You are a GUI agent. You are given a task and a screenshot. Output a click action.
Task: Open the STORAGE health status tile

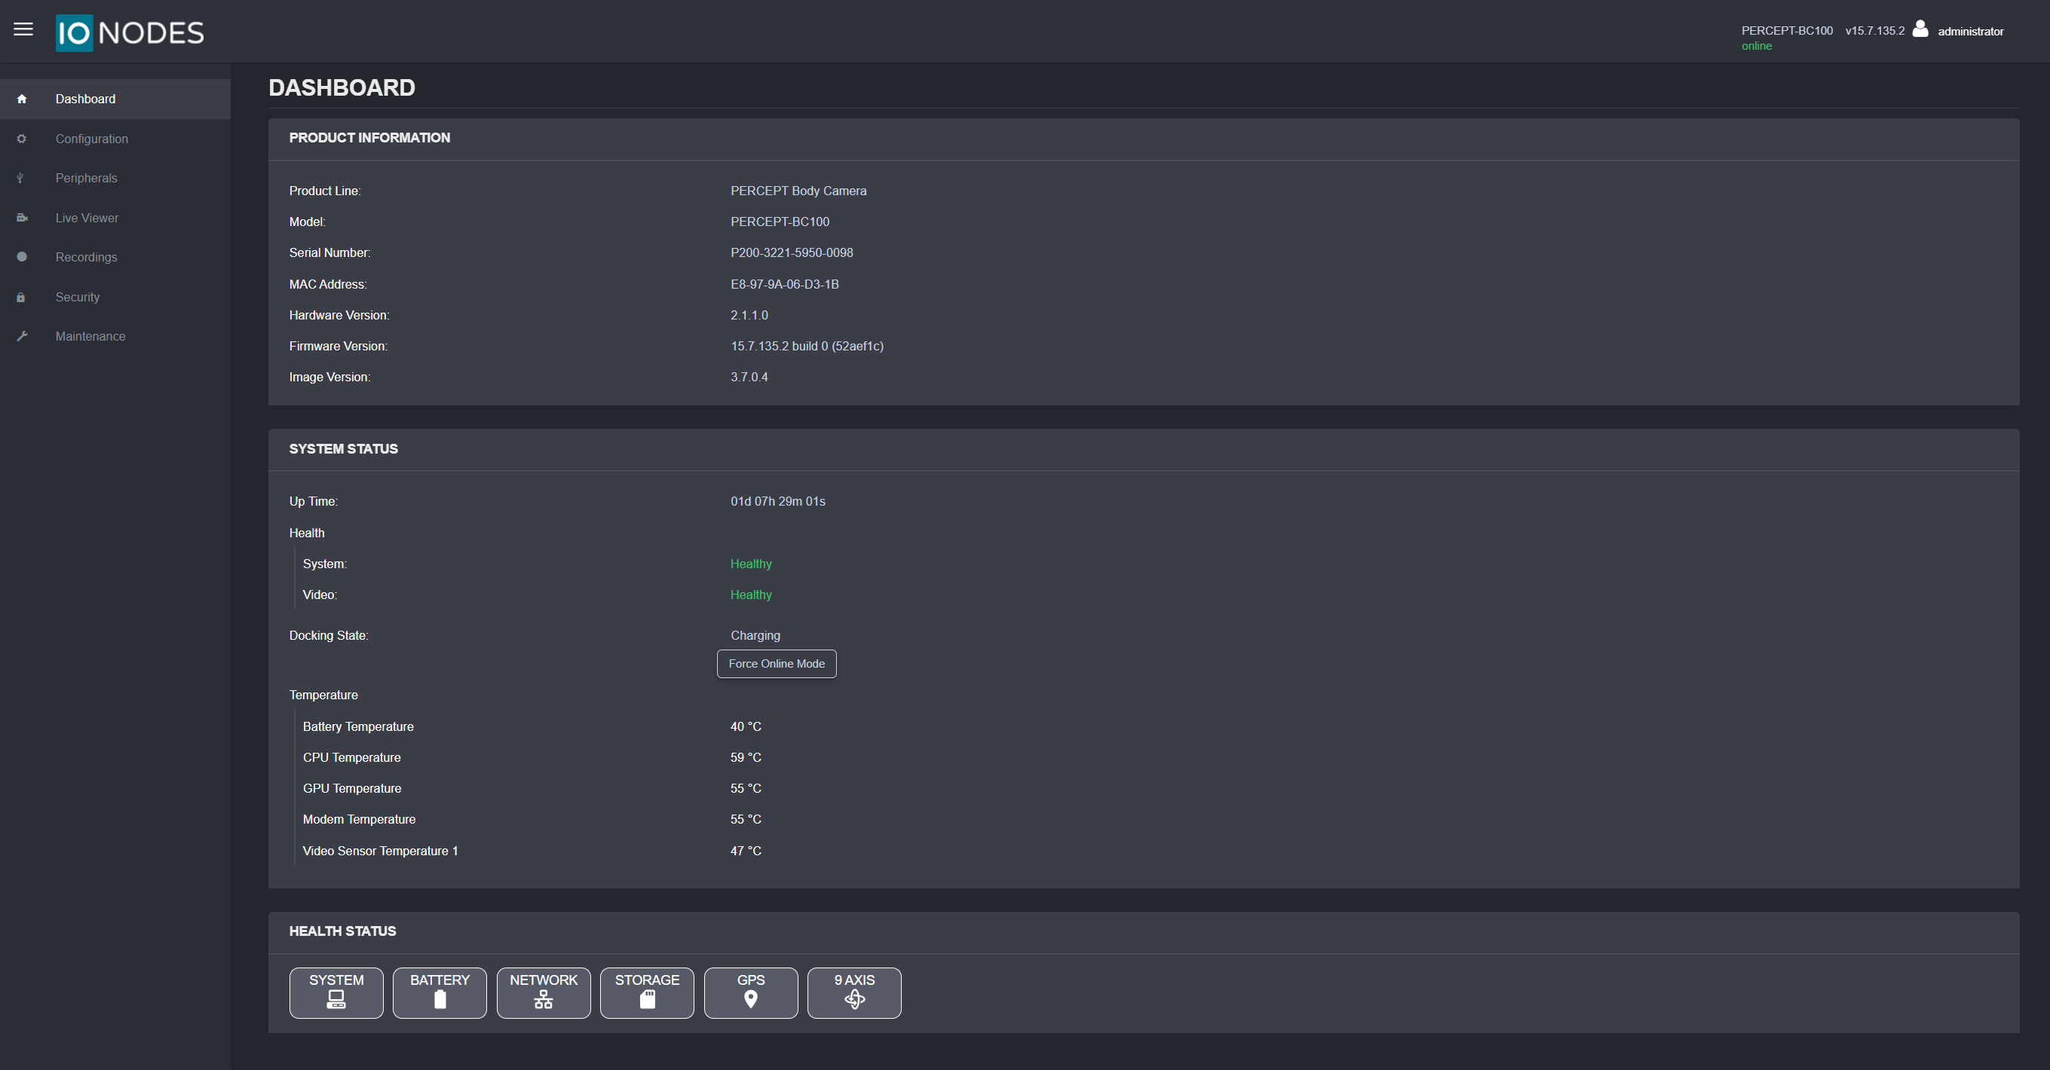click(x=647, y=992)
